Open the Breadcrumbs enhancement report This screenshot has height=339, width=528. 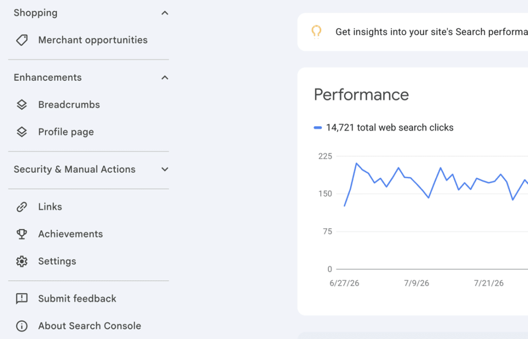[x=89, y=105]
